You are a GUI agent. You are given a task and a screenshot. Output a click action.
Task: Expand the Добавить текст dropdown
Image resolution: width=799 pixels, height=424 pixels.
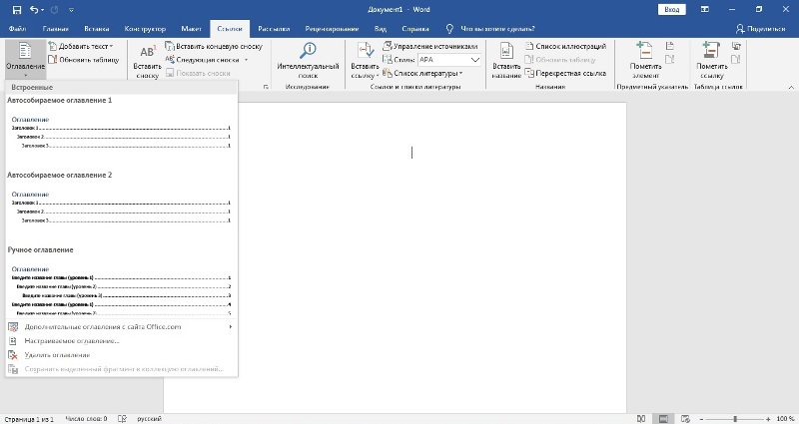(x=111, y=46)
